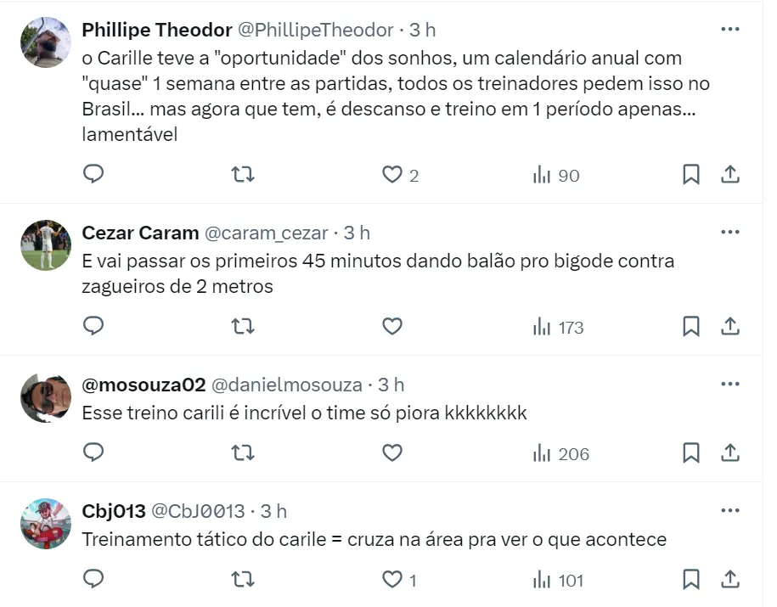Share the @mosouza02 tweet
This screenshot has height=607, width=777.
point(730,453)
